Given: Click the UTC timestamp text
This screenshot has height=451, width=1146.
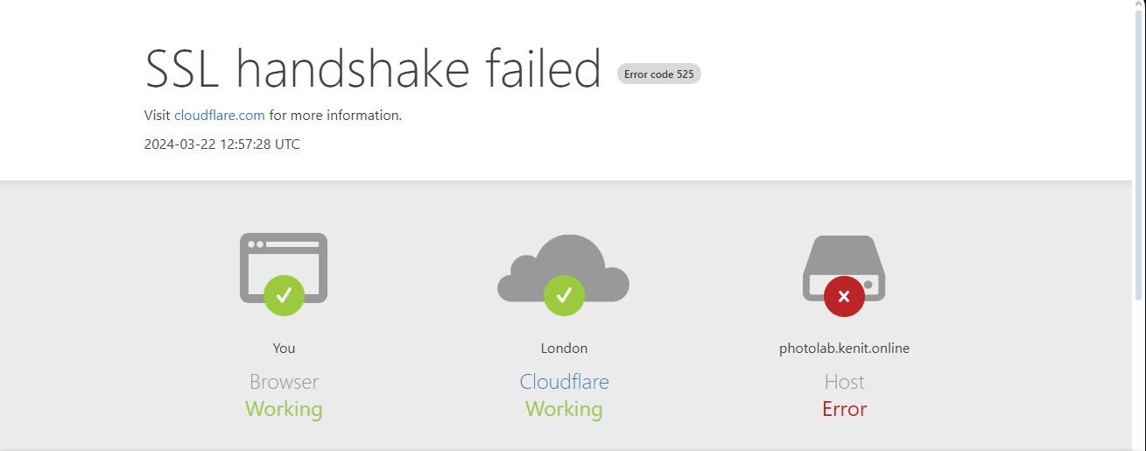Looking at the screenshot, I should pyautogui.click(x=221, y=144).
